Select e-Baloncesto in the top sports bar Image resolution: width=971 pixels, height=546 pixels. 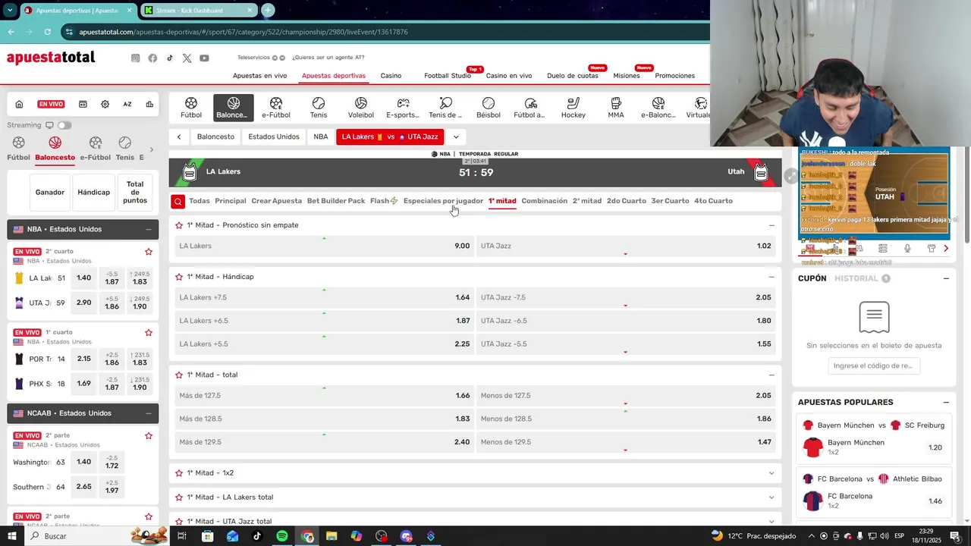658,108
